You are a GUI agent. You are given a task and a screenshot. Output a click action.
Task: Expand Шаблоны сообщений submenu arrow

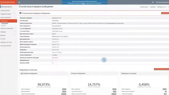(15, 28)
